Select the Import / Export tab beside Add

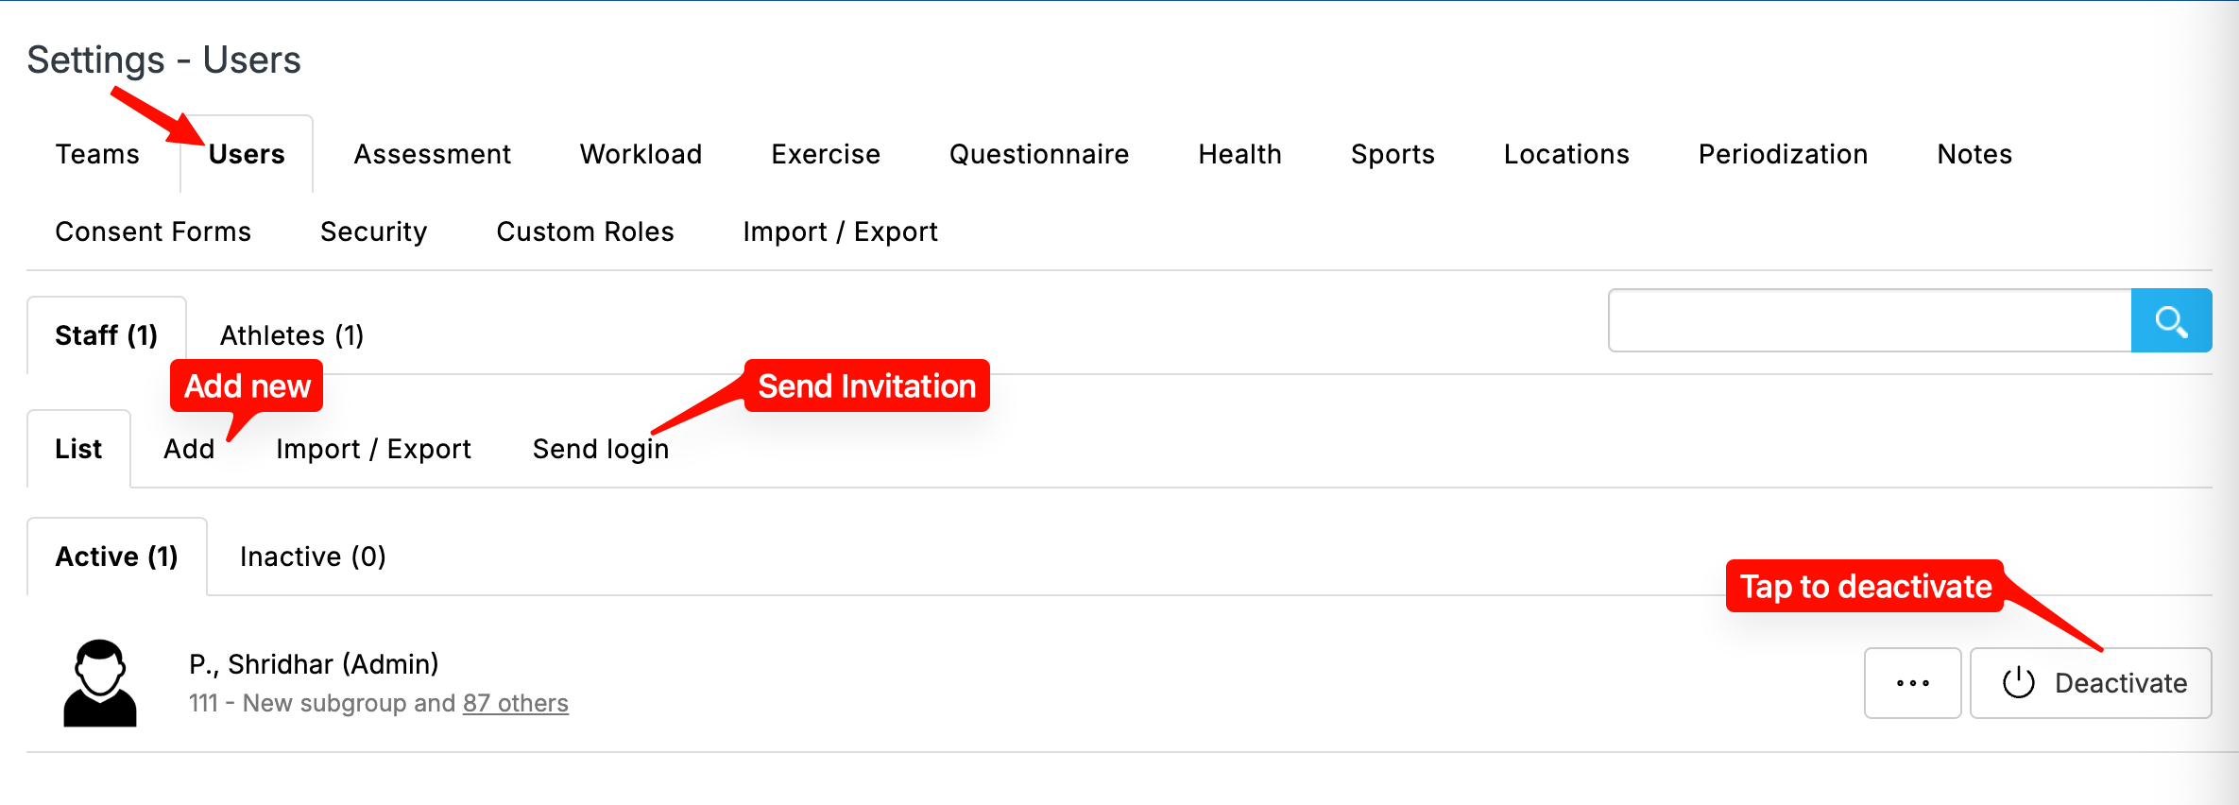point(373,449)
